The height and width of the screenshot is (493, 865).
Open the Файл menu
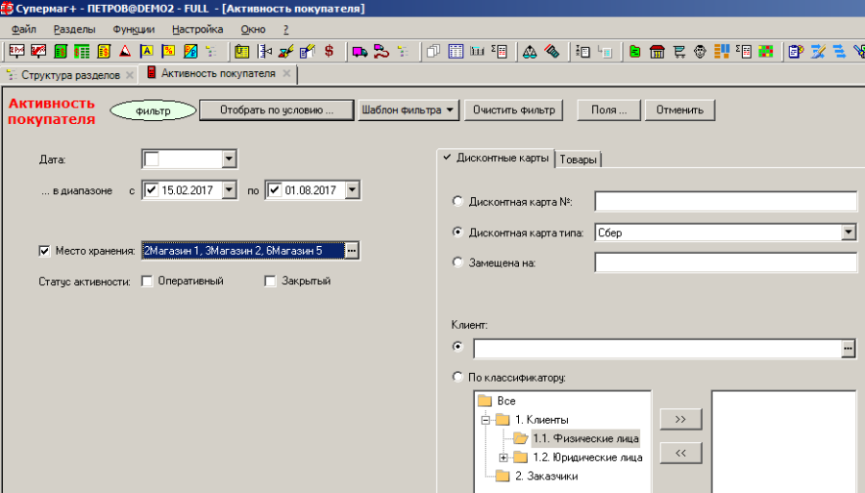[x=23, y=29]
